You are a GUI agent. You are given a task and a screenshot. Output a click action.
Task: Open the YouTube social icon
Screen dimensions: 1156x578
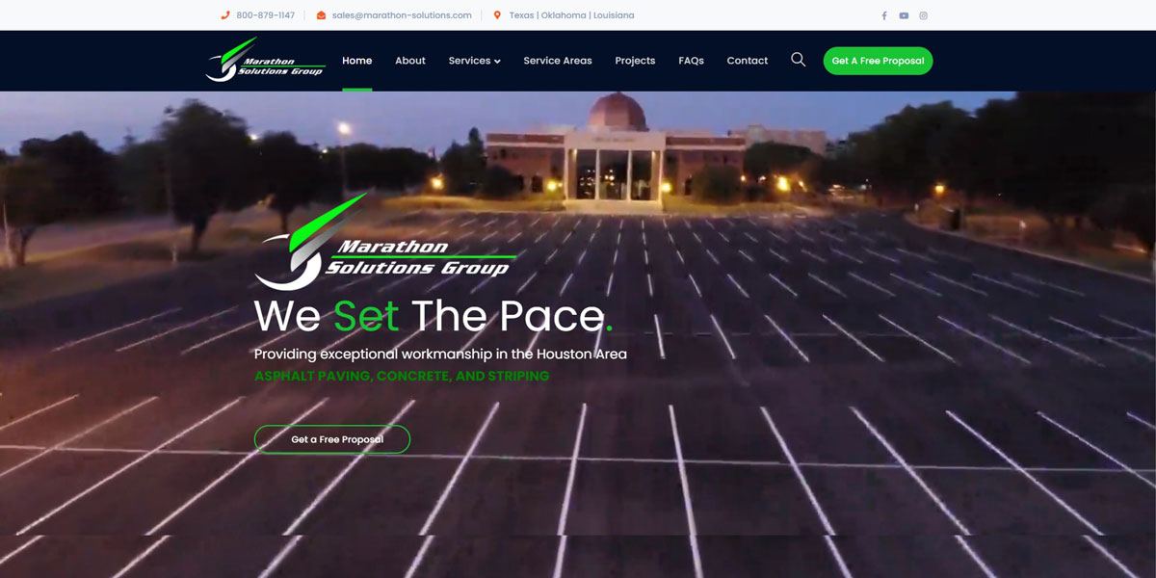[x=904, y=15]
